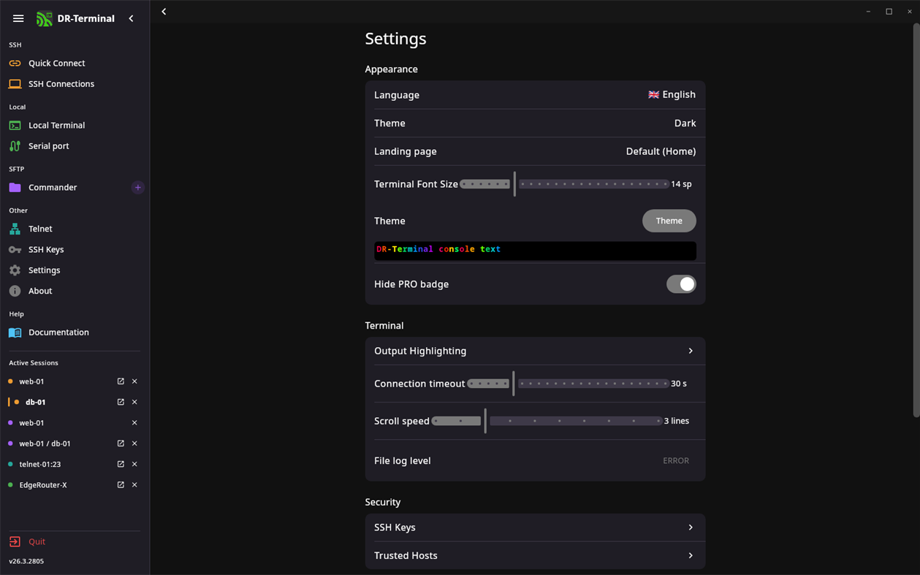
Task: Click the About info icon
Action: tap(15, 291)
